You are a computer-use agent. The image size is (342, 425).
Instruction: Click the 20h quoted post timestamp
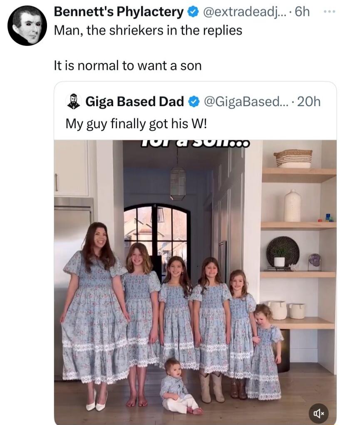(309, 102)
